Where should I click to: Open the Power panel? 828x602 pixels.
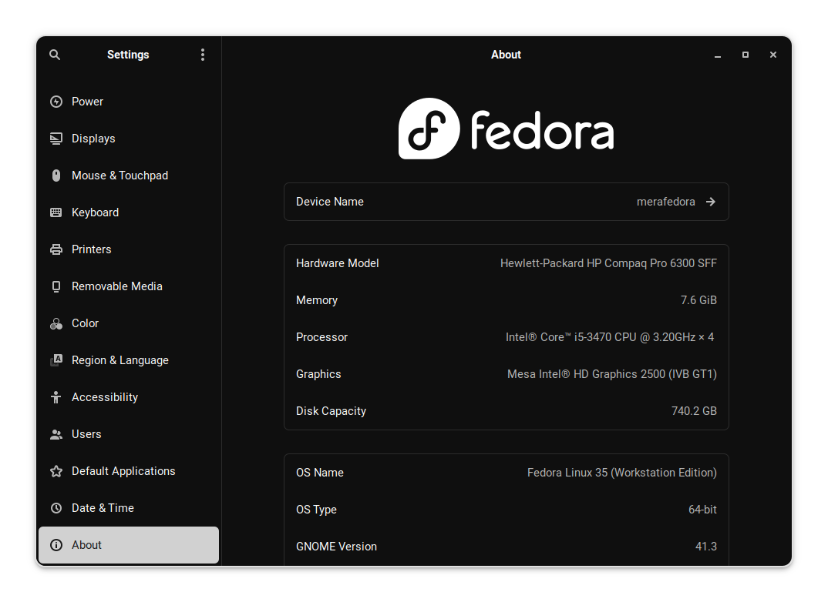click(x=129, y=102)
